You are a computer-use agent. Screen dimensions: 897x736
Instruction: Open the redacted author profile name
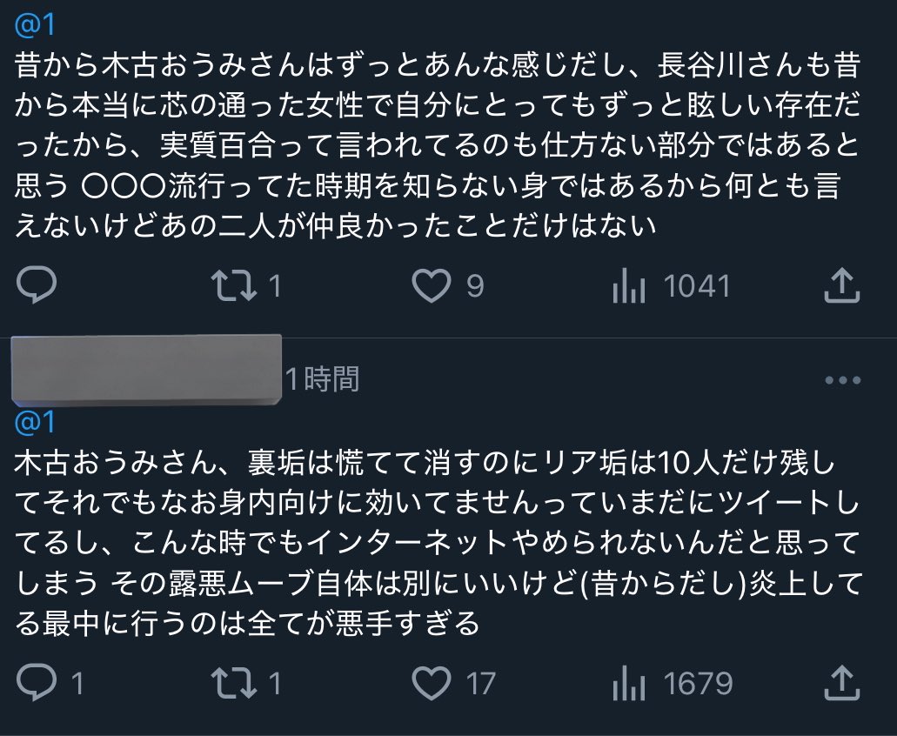pyautogui.click(x=148, y=371)
